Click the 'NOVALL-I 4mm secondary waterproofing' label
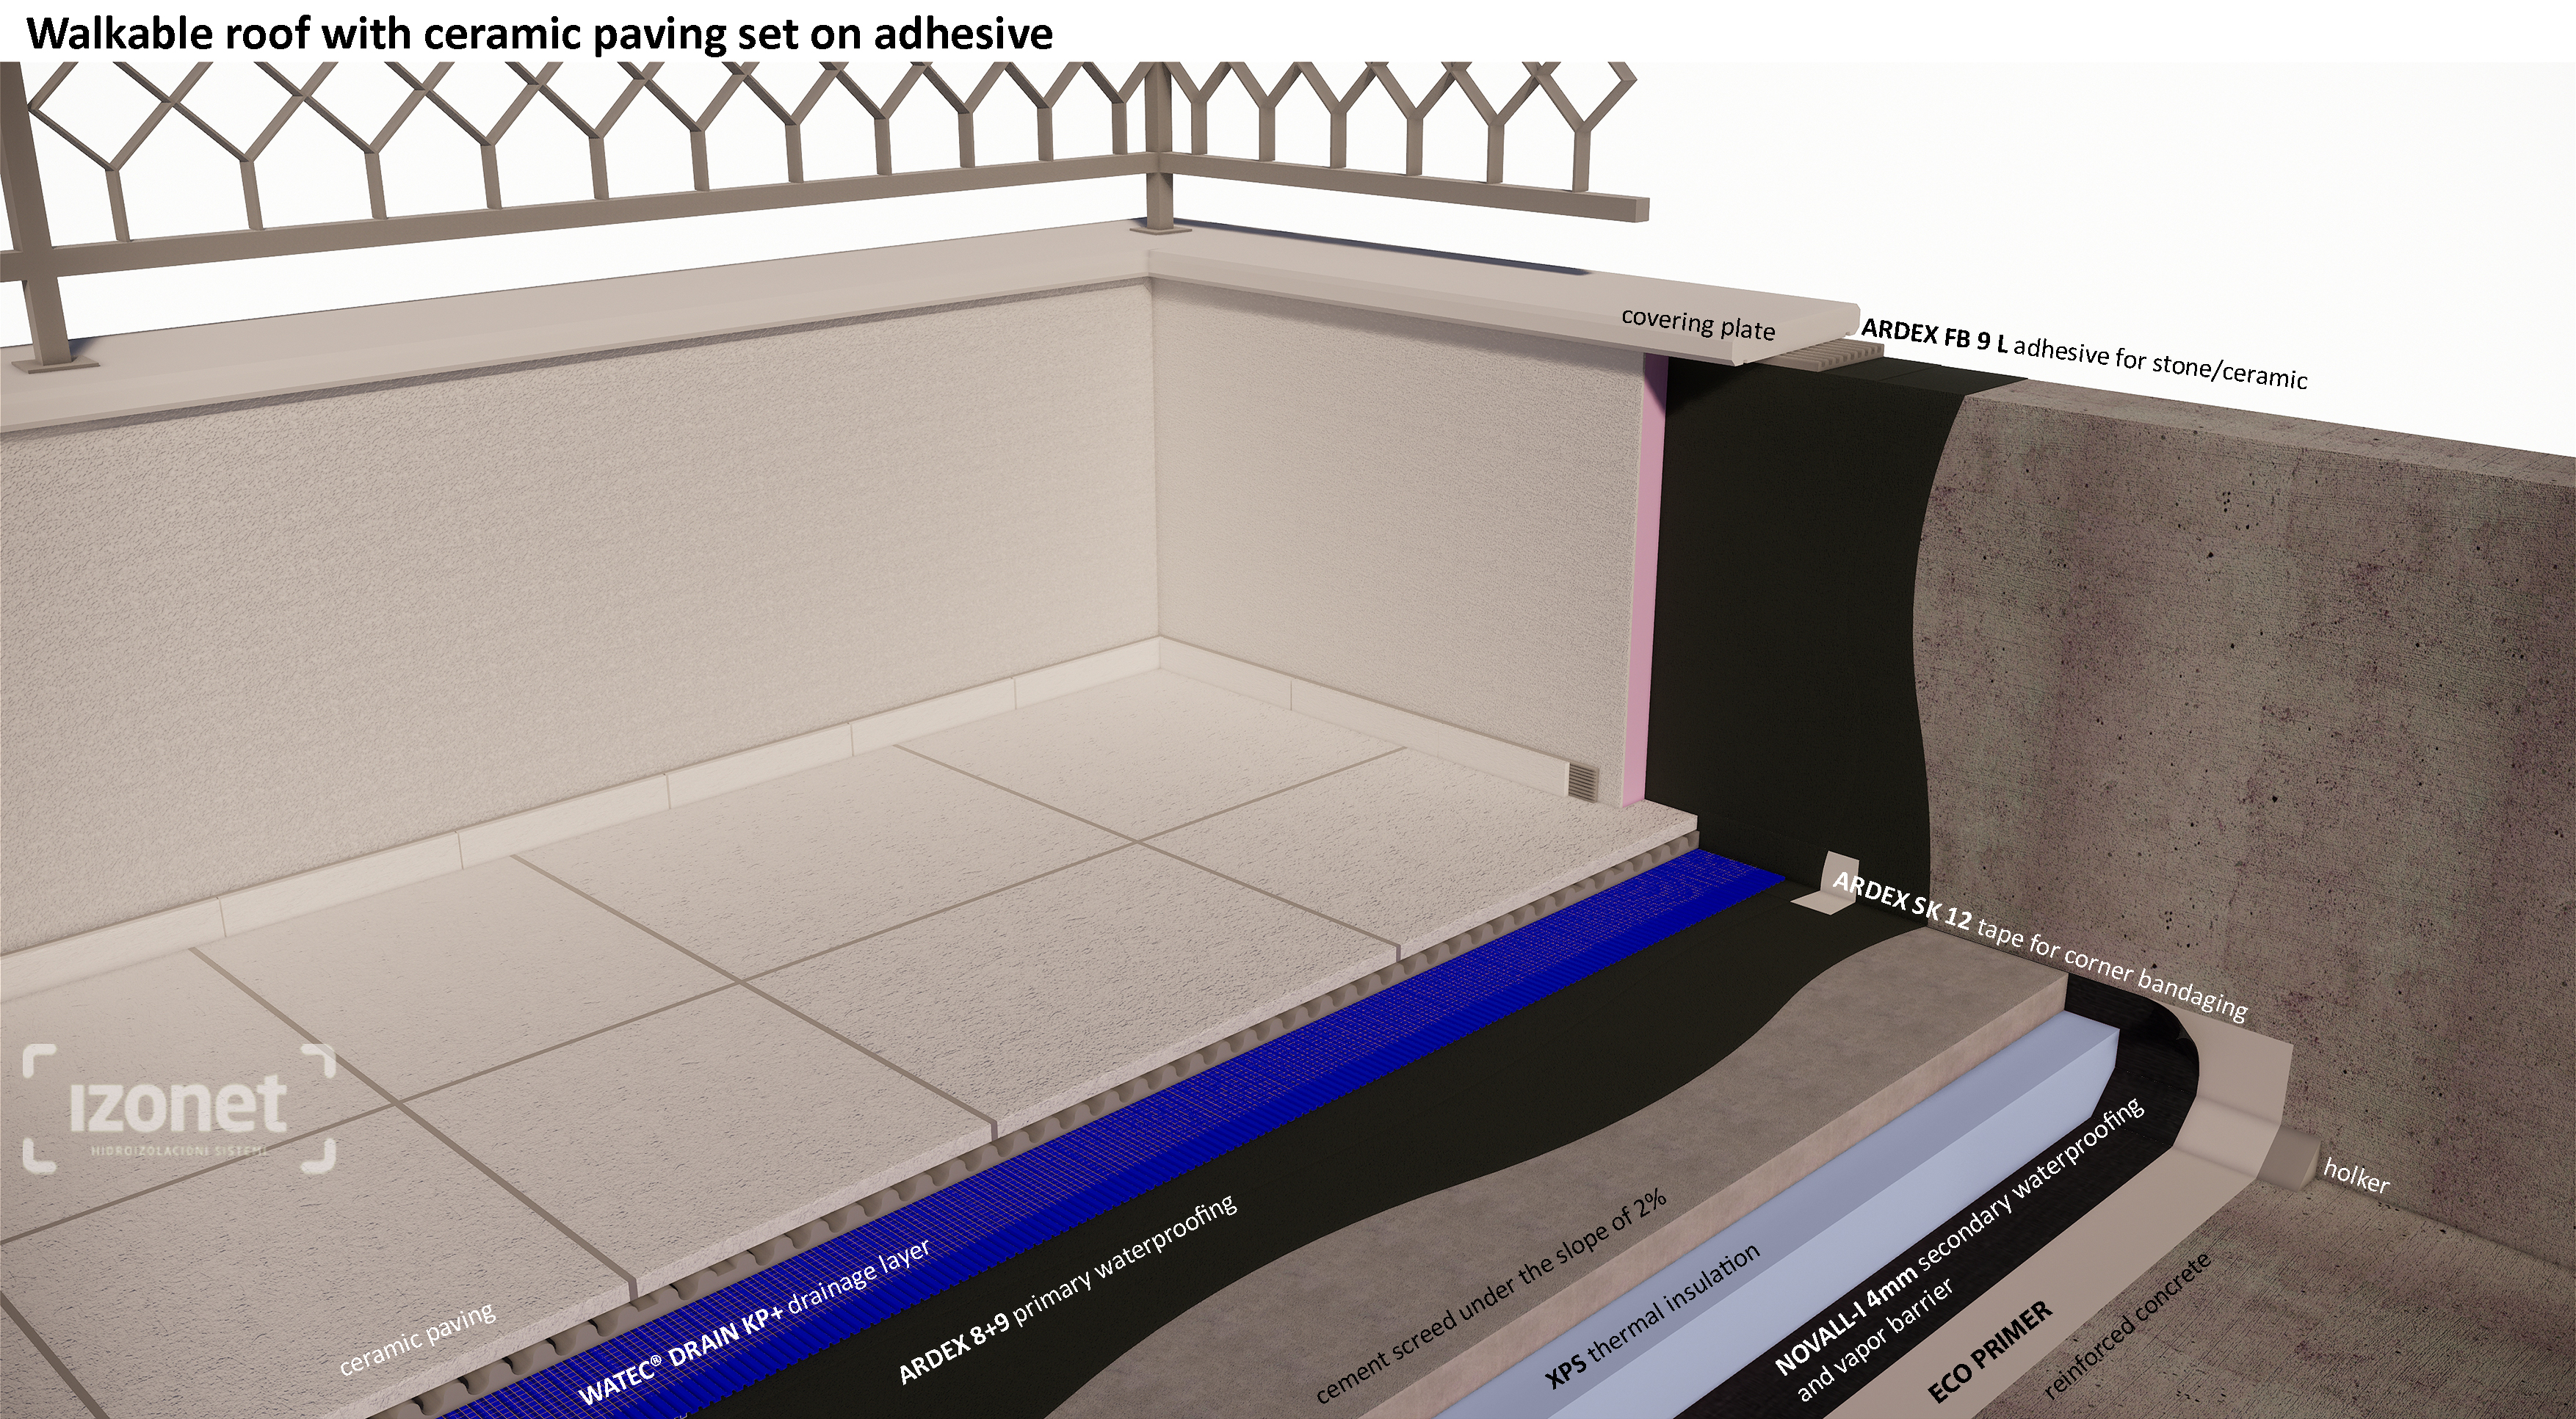Screen dimensions: 2576x1419 click(x=1959, y=1235)
